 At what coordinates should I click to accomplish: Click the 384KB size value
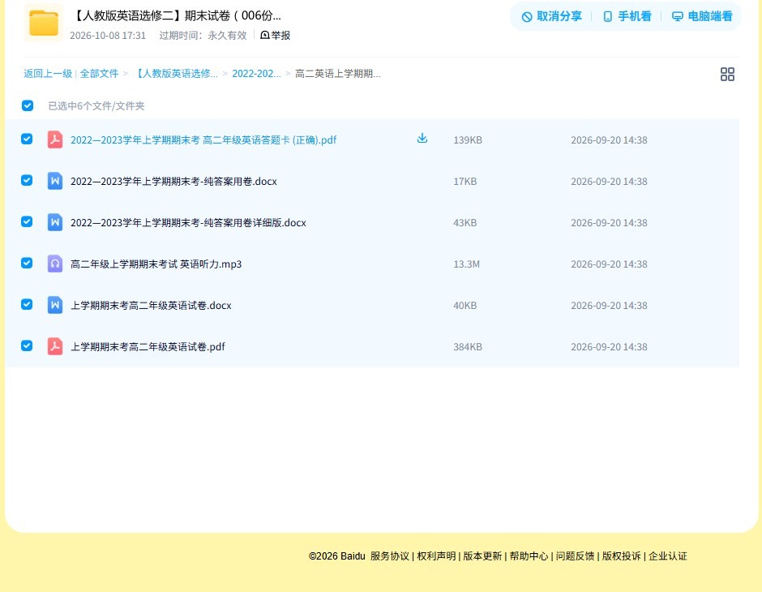[468, 346]
